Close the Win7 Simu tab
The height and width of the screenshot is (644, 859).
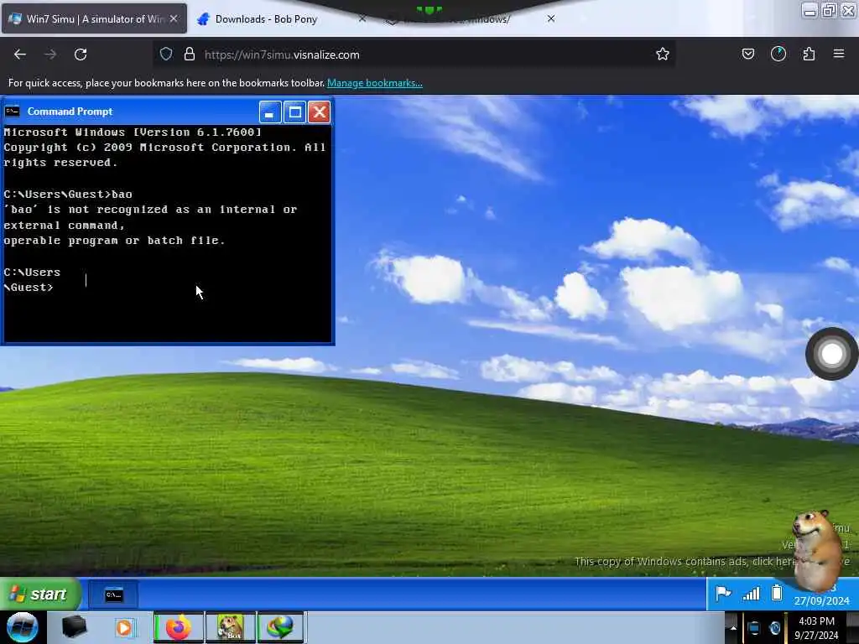(174, 18)
